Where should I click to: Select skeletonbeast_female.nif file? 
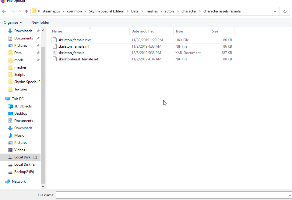click(x=142, y=59)
